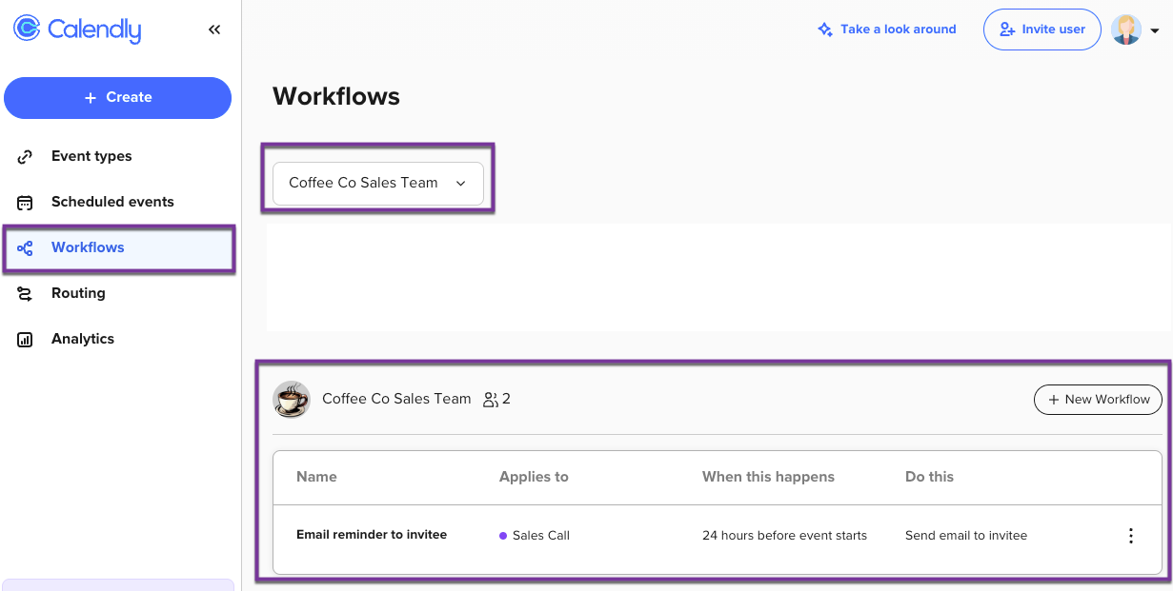Click When this happens column header
Viewport: 1173px width, 591px height.
click(x=768, y=477)
